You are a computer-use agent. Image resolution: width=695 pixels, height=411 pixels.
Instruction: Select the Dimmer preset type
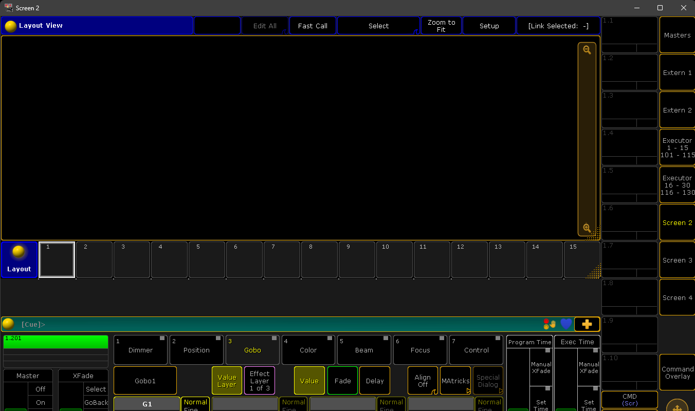pos(140,350)
